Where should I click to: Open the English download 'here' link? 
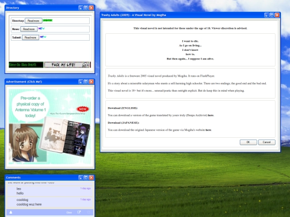coord(211,115)
